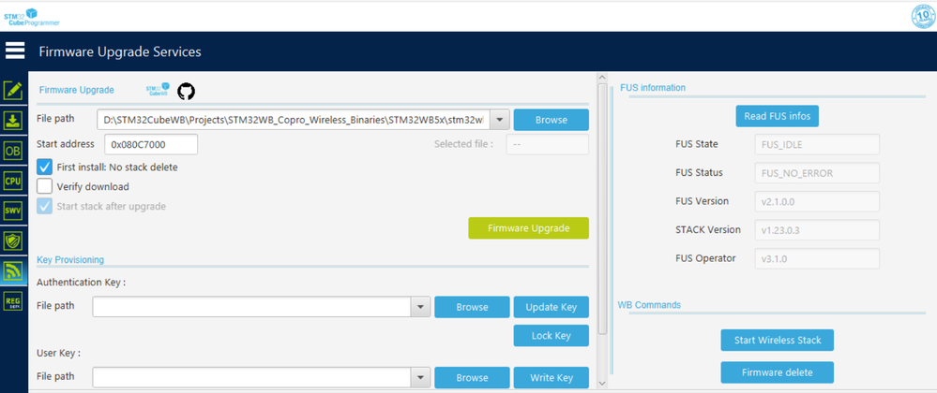Viewport: 937px width, 393px height.
Task: Uncheck First install: No stack delete
Action: point(45,167)
